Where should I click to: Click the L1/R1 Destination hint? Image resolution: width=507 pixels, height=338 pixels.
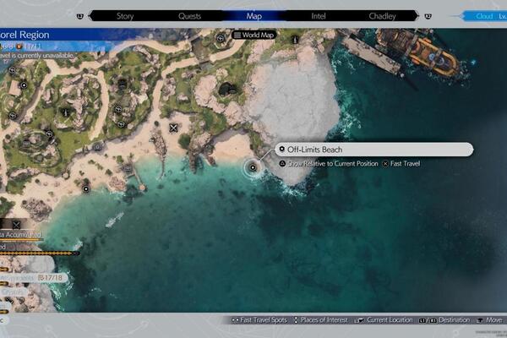[x=444, y=320]
